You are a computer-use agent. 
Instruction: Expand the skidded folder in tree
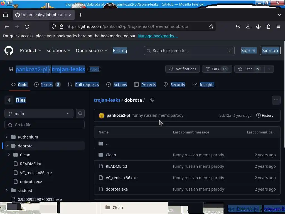pos(7,190)
